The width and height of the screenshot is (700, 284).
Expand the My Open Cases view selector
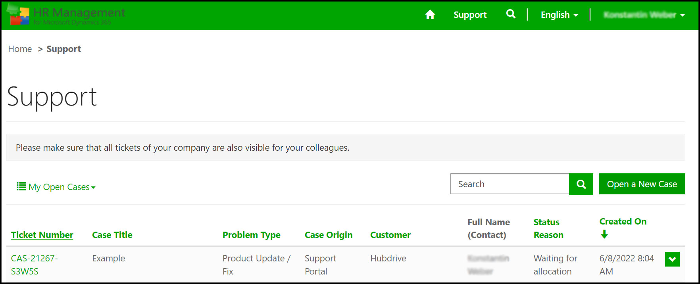pos(62,187)
